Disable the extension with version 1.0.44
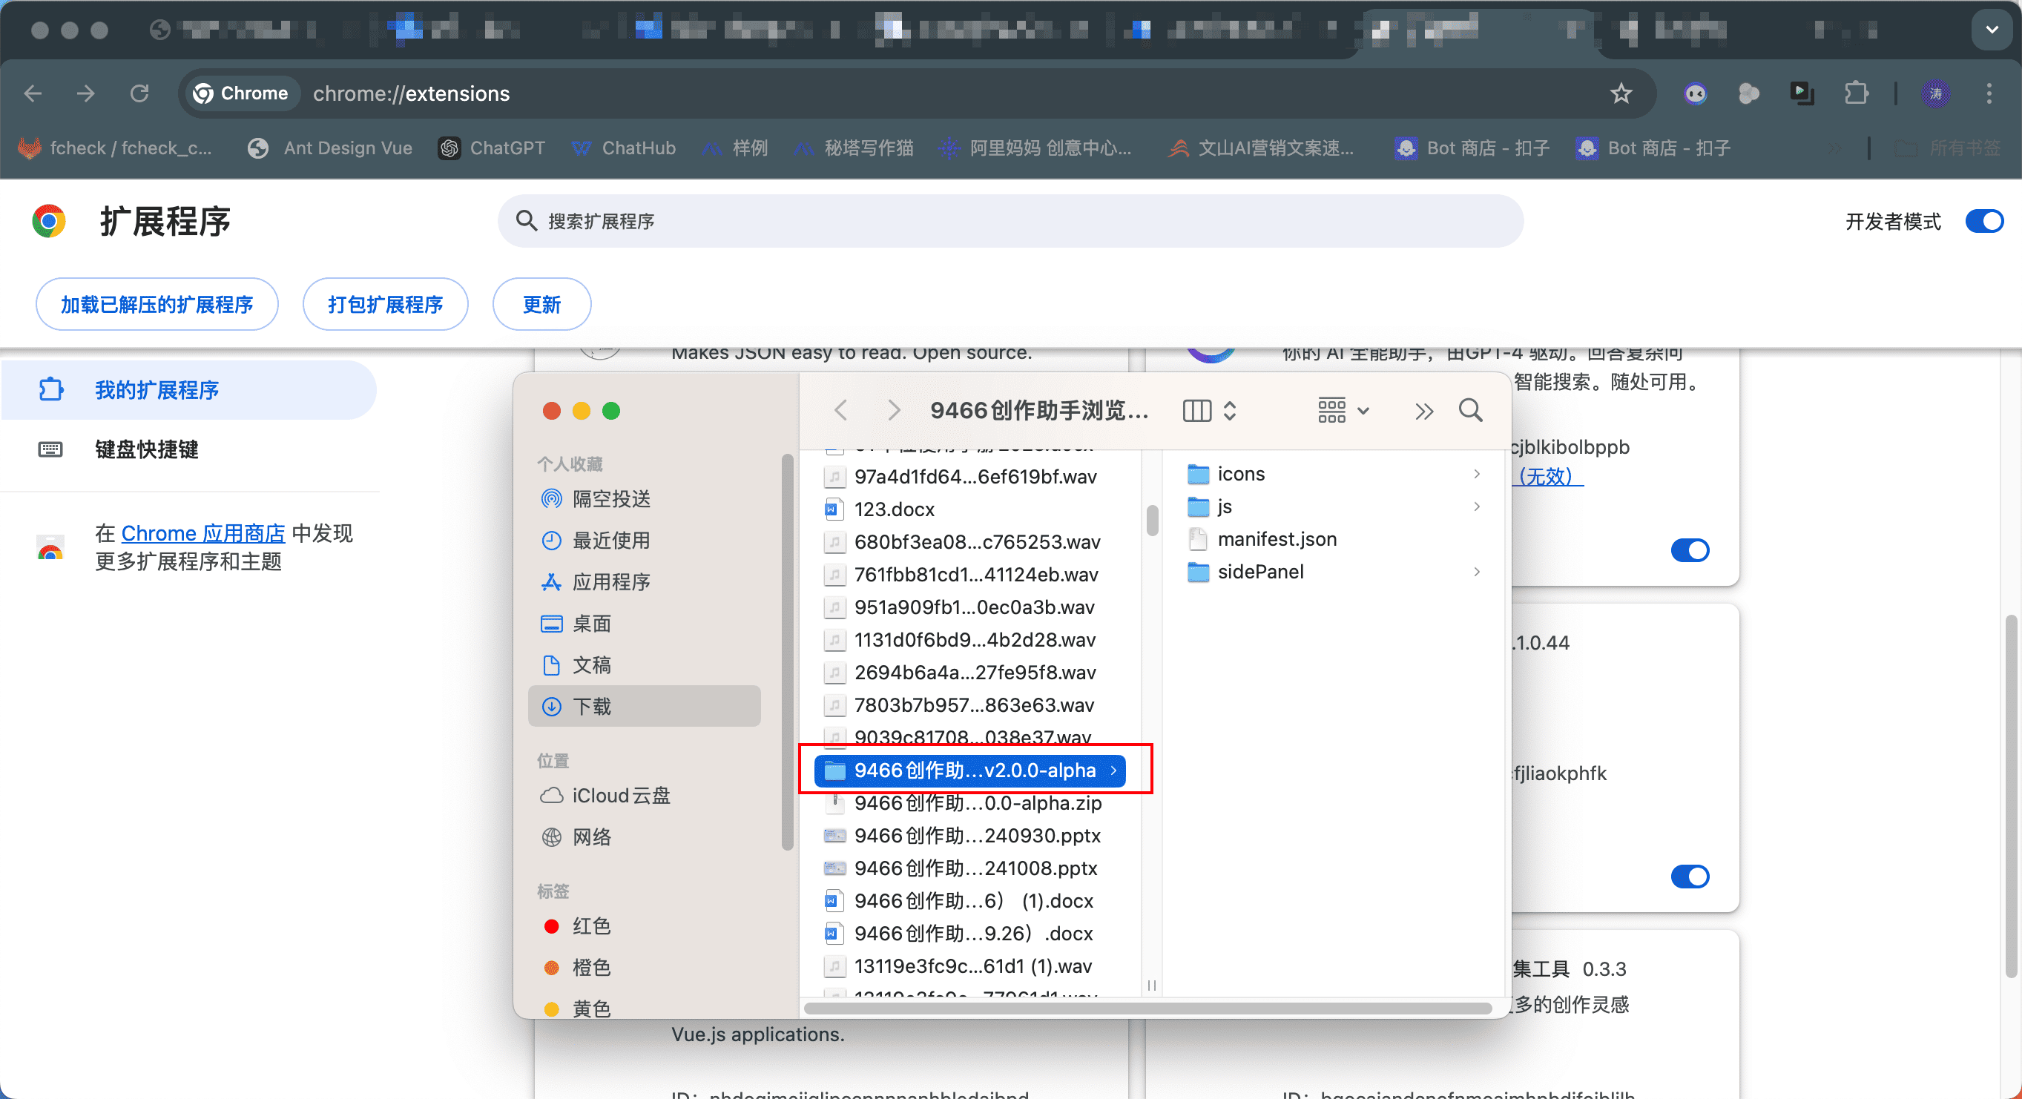 1689,876
